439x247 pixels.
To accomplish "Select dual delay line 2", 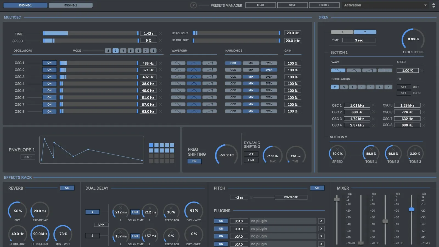I will click(x=92, y=236).
